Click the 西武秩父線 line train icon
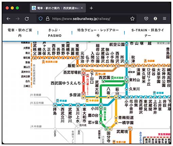 point(43,62)
